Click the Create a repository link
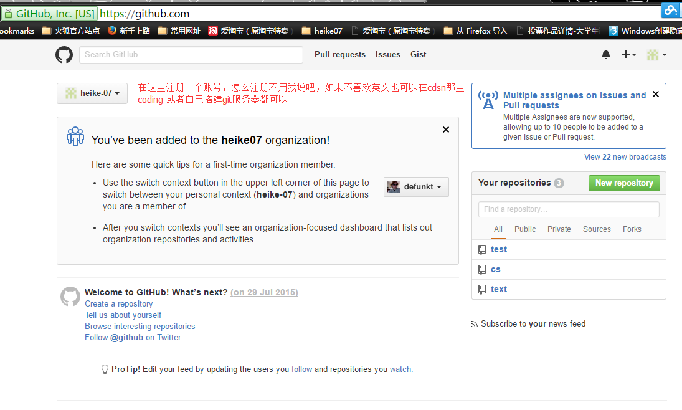This screenshot has height=410, width=682. pyautogui.click(x=119, y=304)
